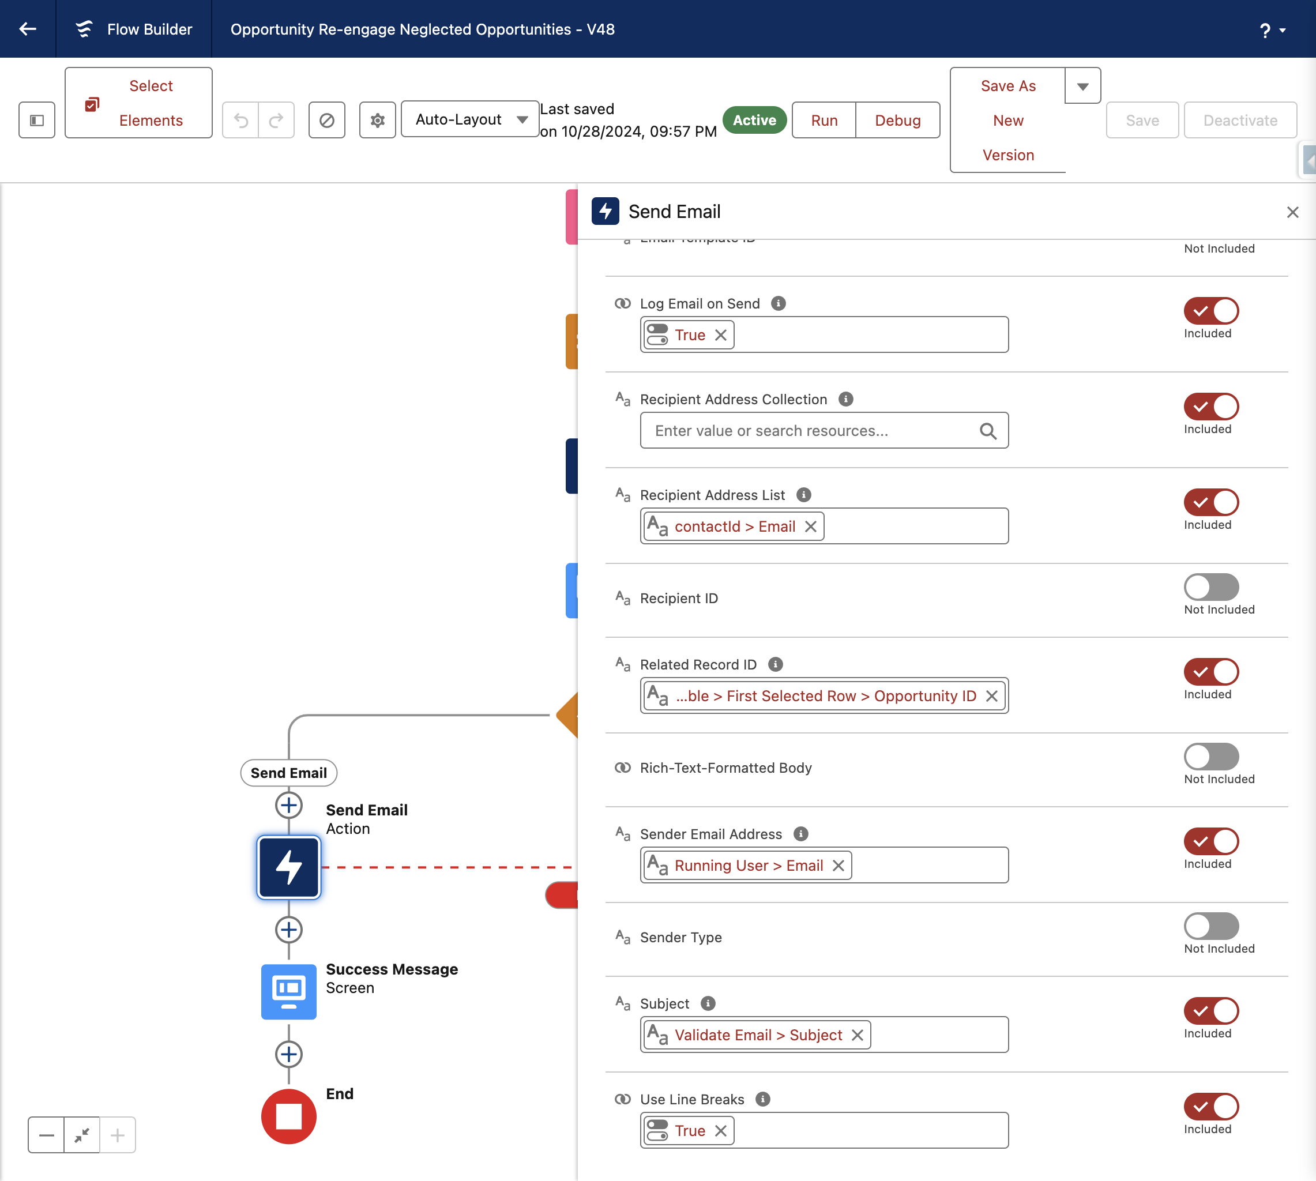1316x1181 pixels.
Task: Remove True value from Log Email on Send
Action: [720, 335]
